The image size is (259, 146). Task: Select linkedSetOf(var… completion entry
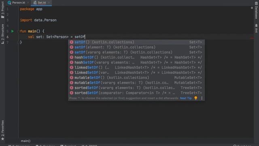click(x=136, y=73)
